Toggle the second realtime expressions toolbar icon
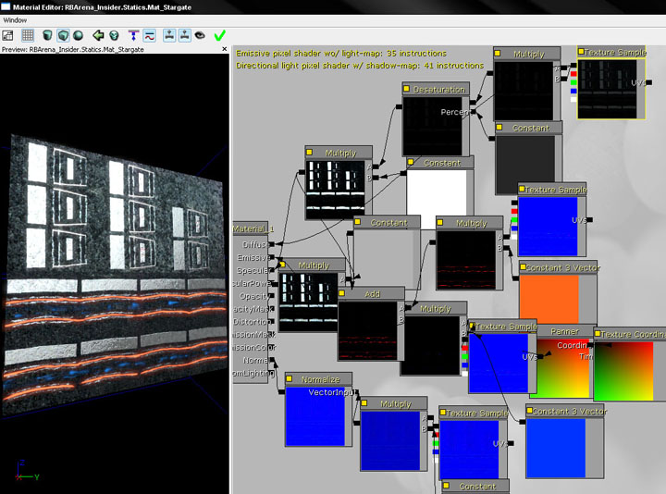Screen dimensions: 666x494 (x=185, y=35)
